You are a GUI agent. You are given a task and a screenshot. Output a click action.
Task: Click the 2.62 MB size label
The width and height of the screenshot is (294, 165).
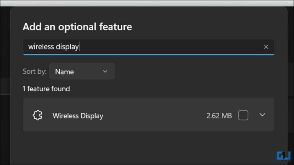(x=219, y=115)
